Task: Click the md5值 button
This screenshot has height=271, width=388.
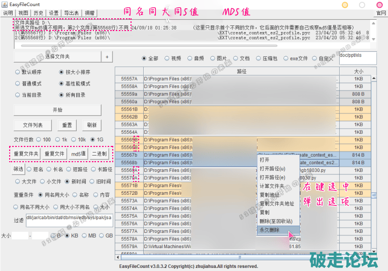Action: coord(79,154)
